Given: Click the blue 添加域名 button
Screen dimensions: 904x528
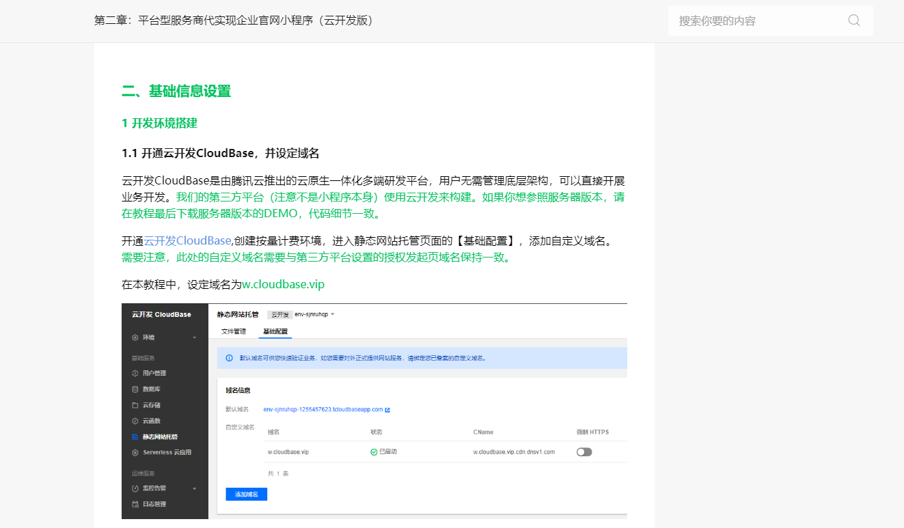Looking at the screenshot, I should [246, 494].
